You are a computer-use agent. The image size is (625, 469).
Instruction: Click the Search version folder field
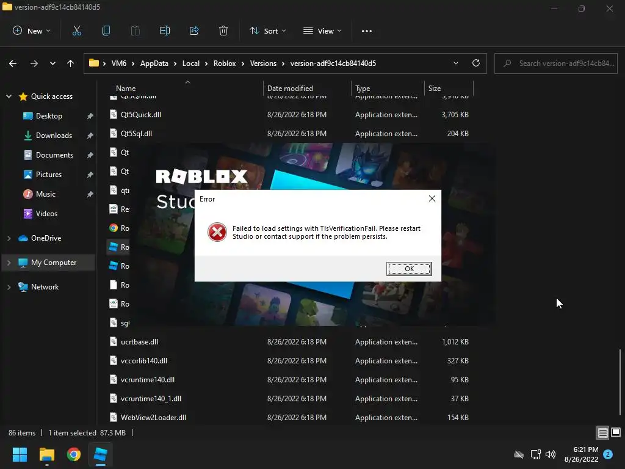coord(555,64)
